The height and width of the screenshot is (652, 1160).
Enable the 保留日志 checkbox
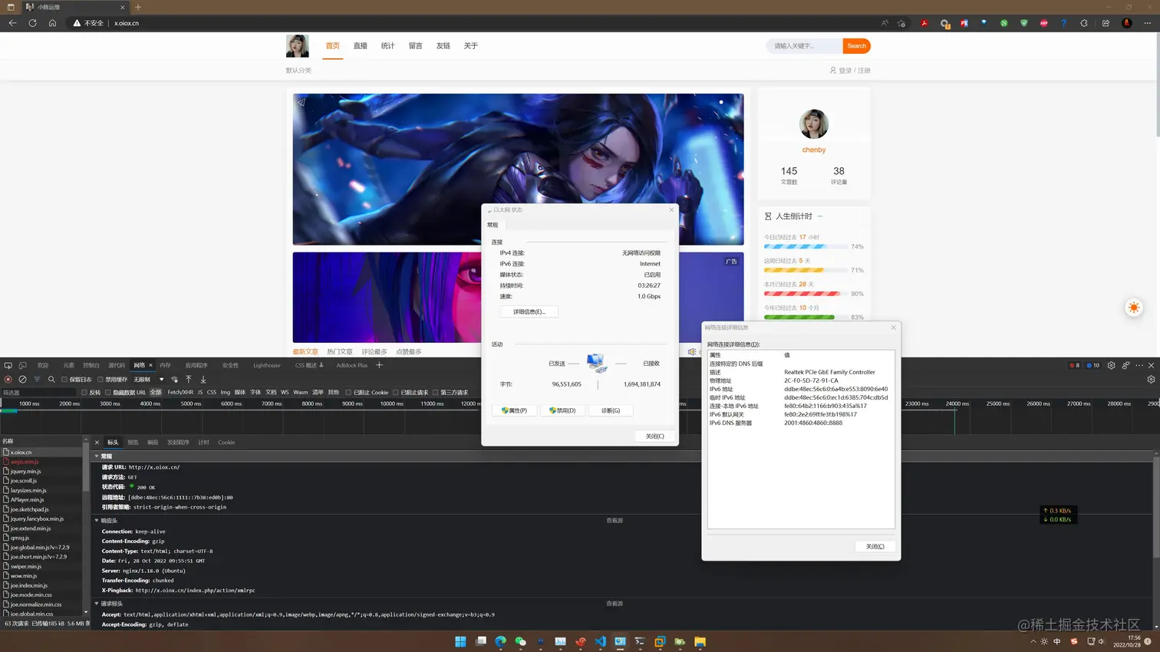coord(64,379)
